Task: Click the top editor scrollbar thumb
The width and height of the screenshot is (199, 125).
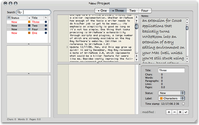Action: [x=136, y=26]
